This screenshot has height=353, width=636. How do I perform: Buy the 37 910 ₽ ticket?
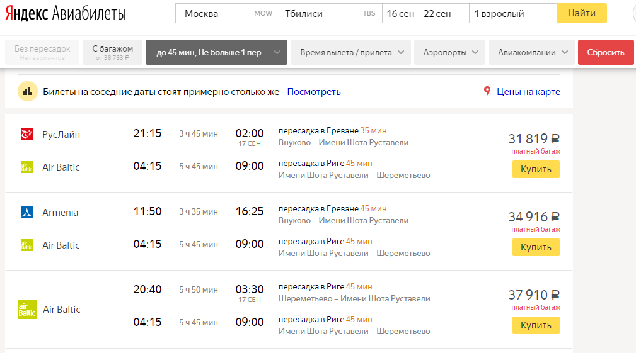536,325
